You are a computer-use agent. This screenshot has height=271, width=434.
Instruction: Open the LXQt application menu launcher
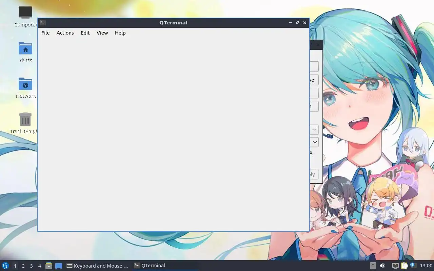point(5,266)
